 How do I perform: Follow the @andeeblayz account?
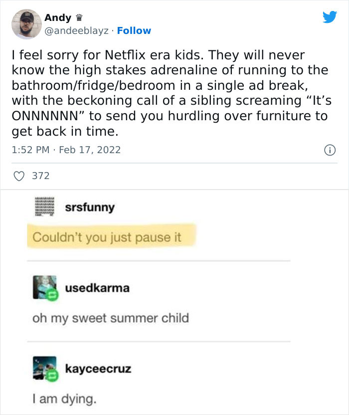(x=134, y=31)
